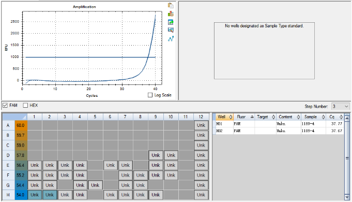The height and width of the screenshot is (202, 352).
Task: Enable the Log Scale checkbox
Action: pos(150,95)
